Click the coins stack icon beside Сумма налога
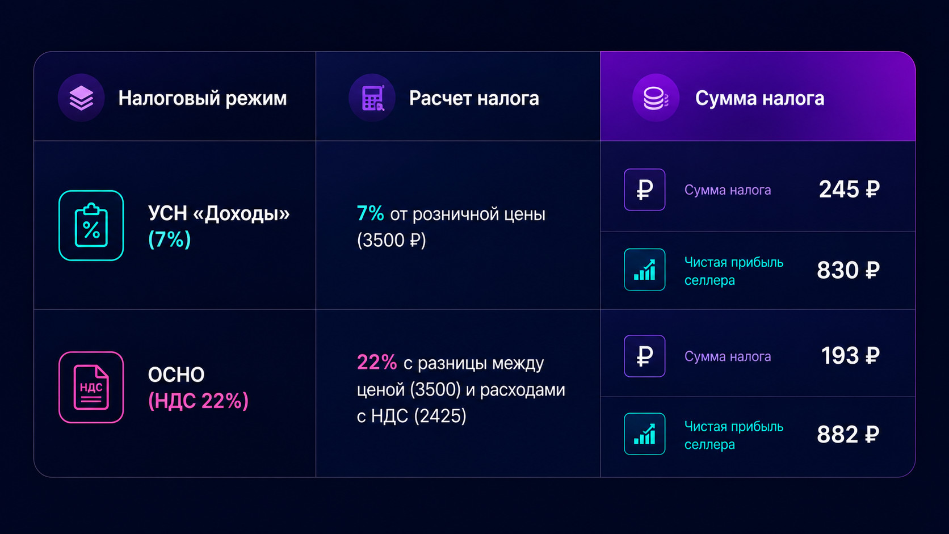Image resolution: width=949 pixels, height=534 pixels. [x=656, y=98]
